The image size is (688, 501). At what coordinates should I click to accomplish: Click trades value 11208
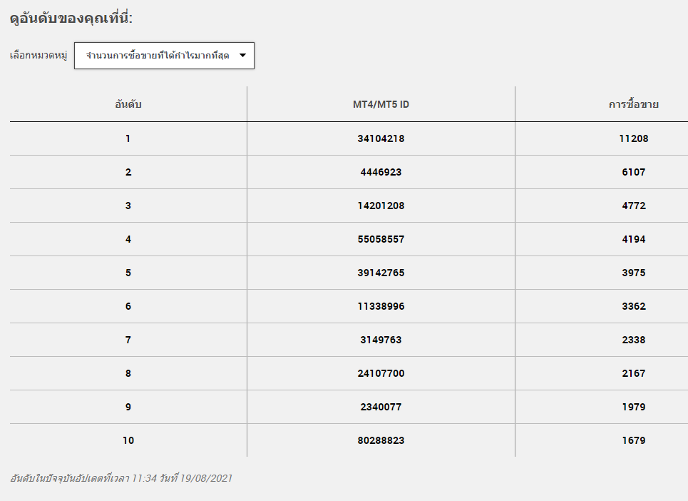(634, 138)
